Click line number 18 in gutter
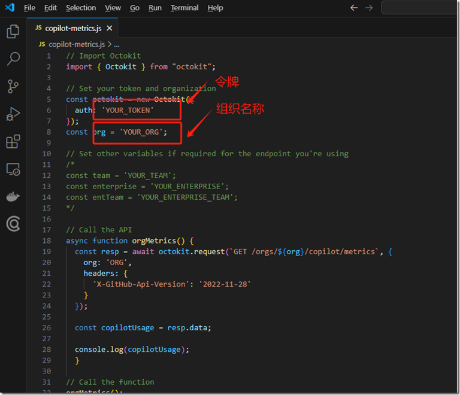The height and width of the screenshot is (395, 460). pyautogui.click(x=47, y=241)
